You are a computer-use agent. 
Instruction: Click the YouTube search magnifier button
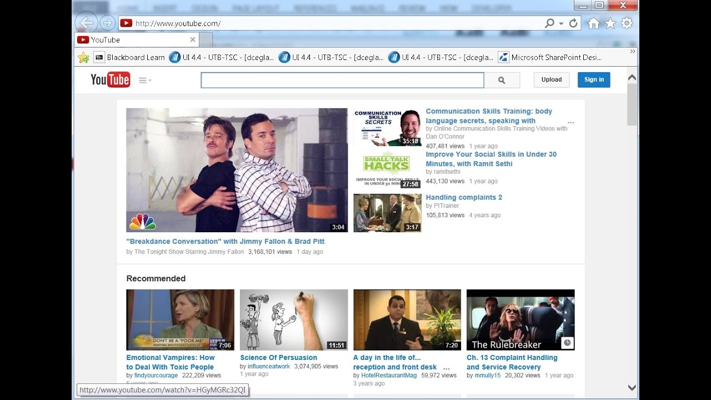502,80
